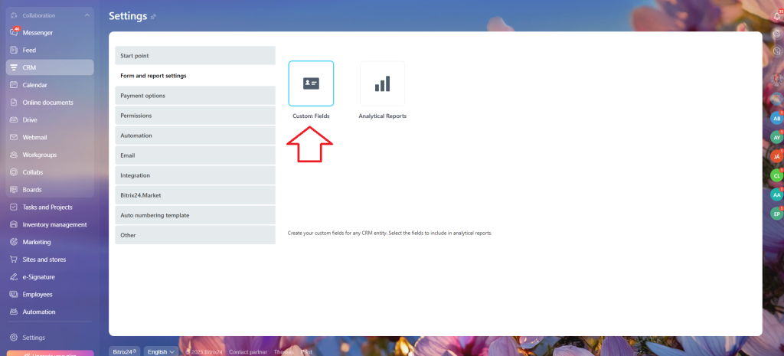Open the Custom Fields tile
Viewport: 784px width, 356px height.
(x=311, y=83)
